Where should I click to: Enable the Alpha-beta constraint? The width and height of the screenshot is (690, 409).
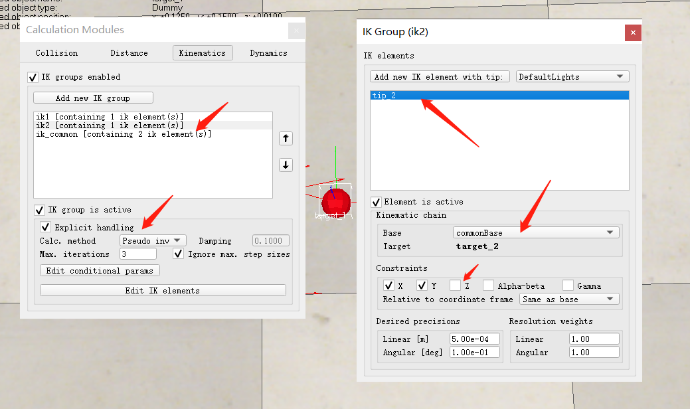488,286
